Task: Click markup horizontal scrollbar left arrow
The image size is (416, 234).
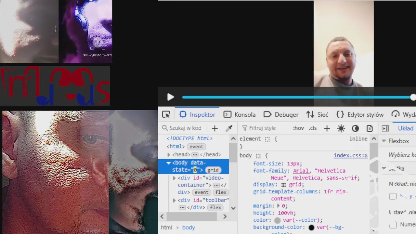Action: pos(162,216)
